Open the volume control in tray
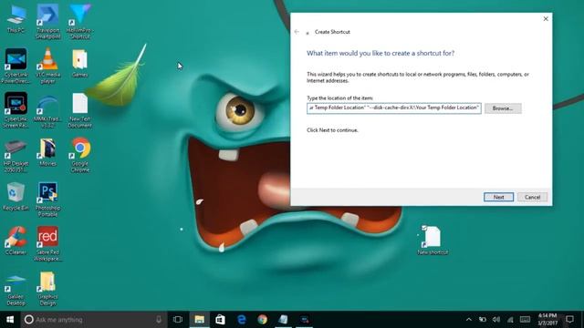The image size is (584, 328). coord(496,320)
